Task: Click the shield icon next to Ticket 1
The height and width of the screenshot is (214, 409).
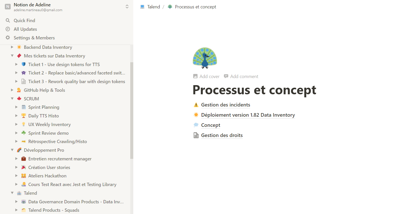Action: pos(24,64)
